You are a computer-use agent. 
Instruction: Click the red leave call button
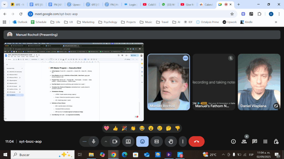pos(196,141)
